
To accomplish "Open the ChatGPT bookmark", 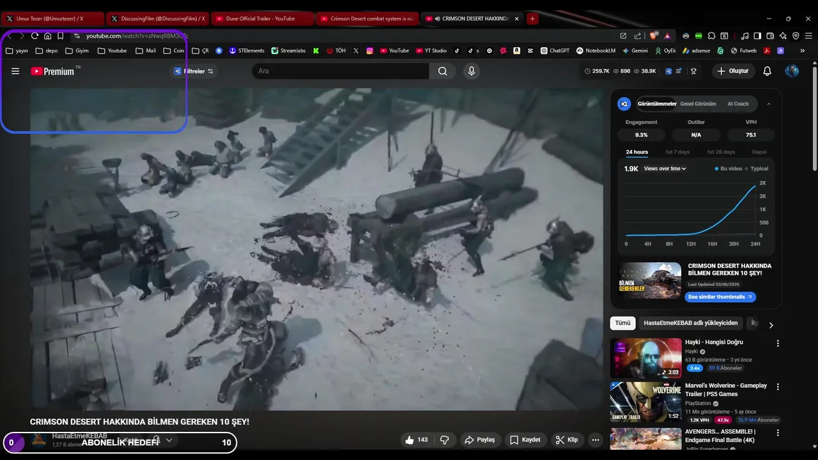I will coord(555,50).
